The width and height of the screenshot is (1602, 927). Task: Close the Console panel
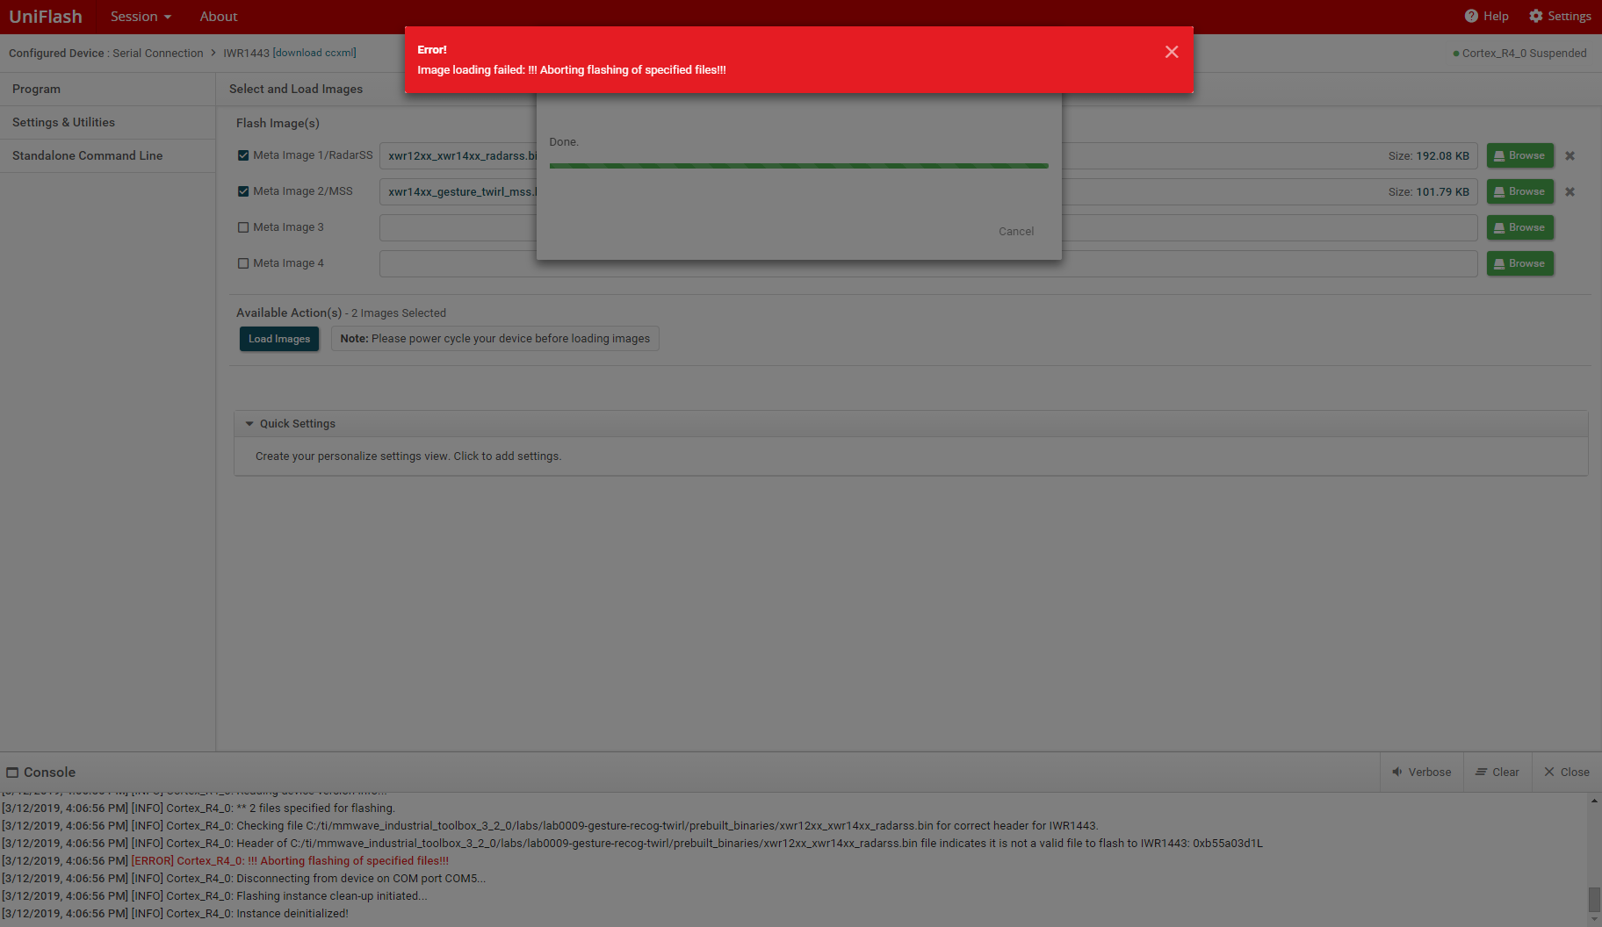tap(1567, 772)
